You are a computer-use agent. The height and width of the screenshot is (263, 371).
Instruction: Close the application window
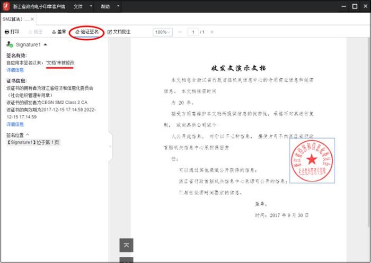click(x=365, y=6)
